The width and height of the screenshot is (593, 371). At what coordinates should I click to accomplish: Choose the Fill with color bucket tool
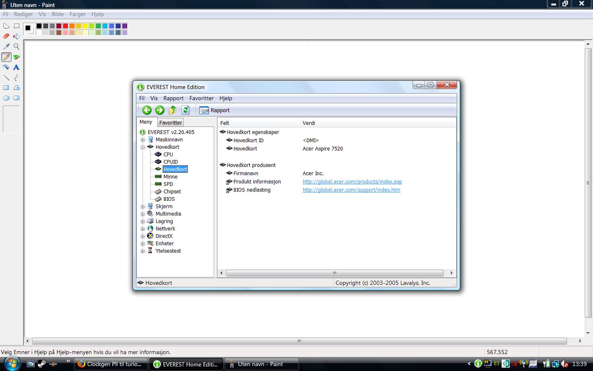[x=16, y=36]
